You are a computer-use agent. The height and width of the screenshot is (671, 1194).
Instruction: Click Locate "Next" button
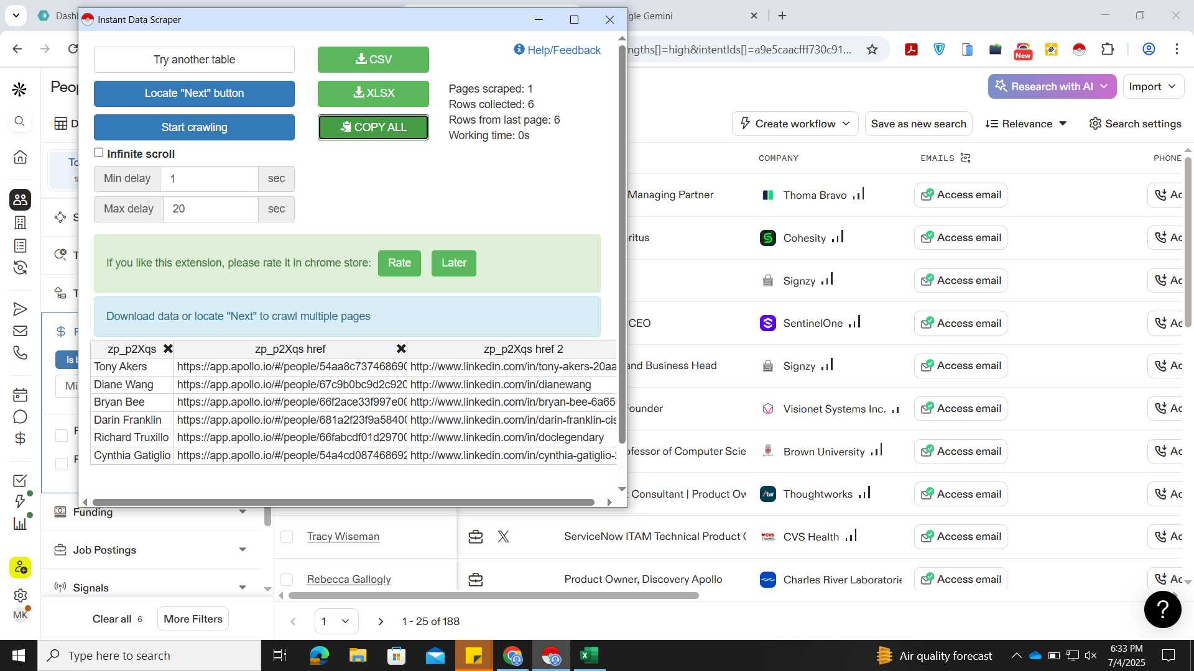pyautogui.click(x=194, y=93)
